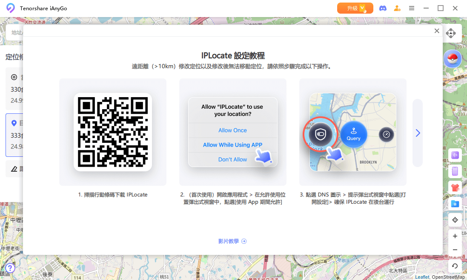Click the blue Query button in step 3 image
This screenshot has height=280, width=467.
[x=353, y=135]
